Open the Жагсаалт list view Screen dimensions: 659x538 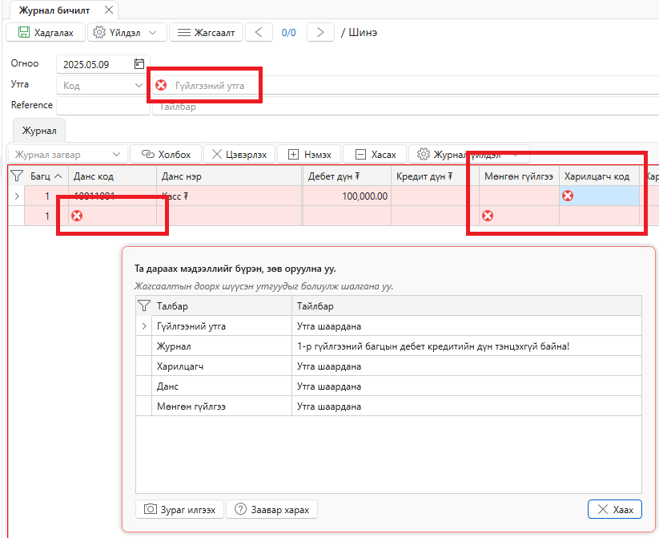(x=206, y=32)
